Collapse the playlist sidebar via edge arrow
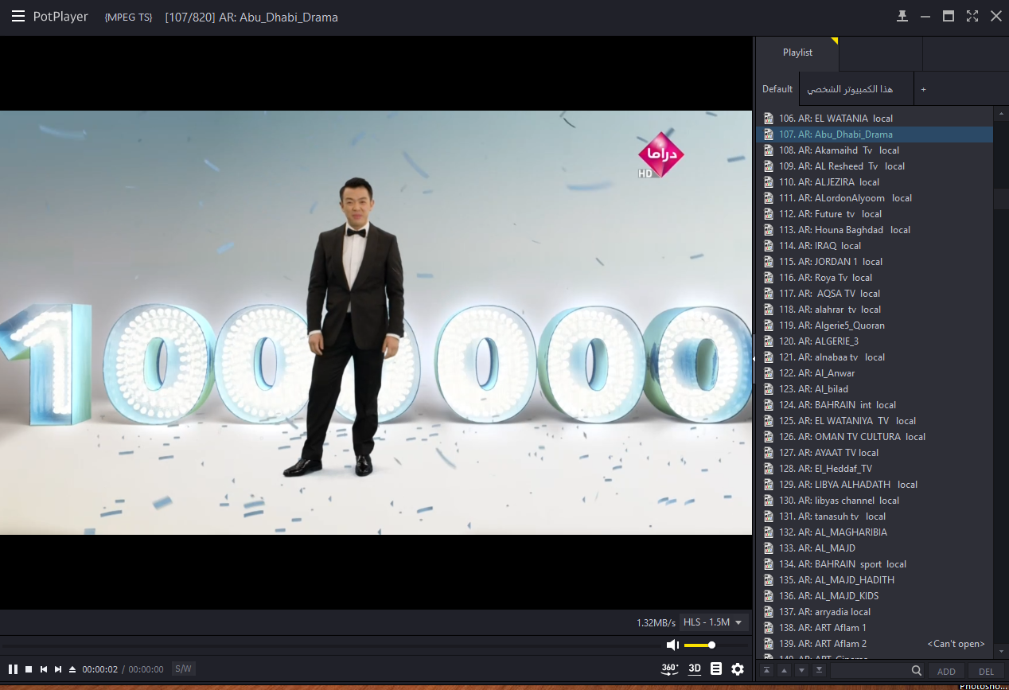 coord(754,359)
